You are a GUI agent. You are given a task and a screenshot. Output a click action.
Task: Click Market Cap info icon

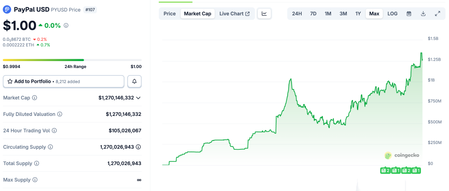(35, 98)
